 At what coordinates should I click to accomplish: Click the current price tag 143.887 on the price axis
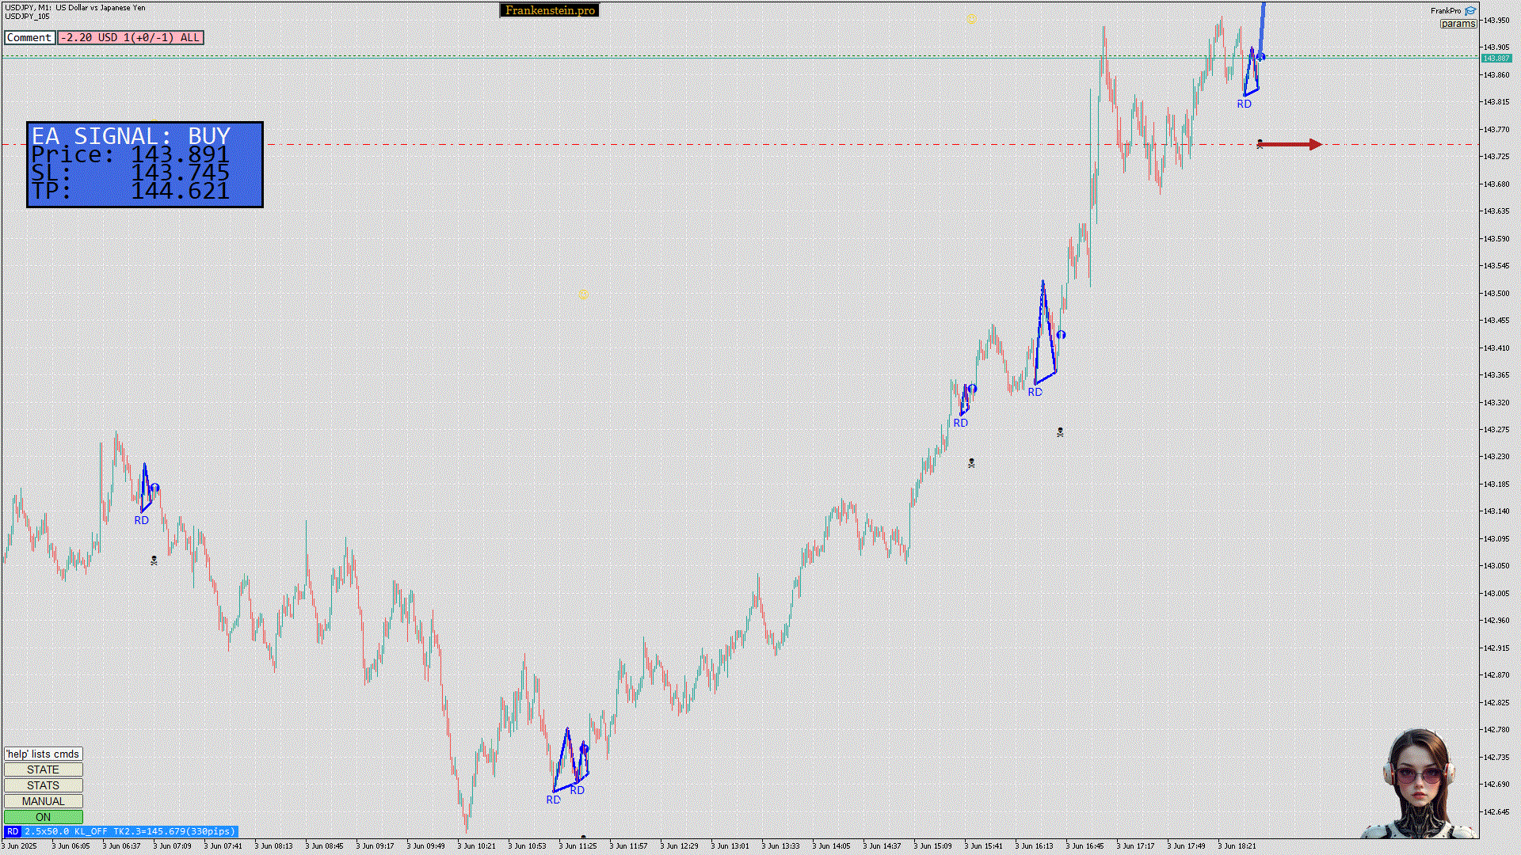click(x=1496, y=58)
